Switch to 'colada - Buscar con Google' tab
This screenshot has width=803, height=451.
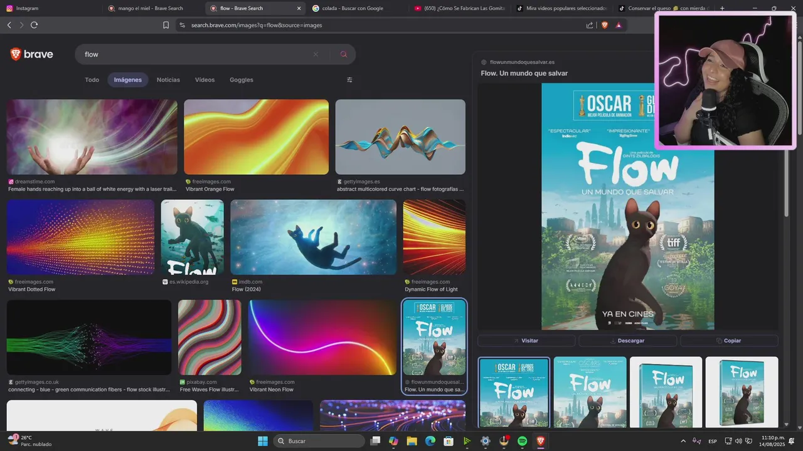(358, 8)
